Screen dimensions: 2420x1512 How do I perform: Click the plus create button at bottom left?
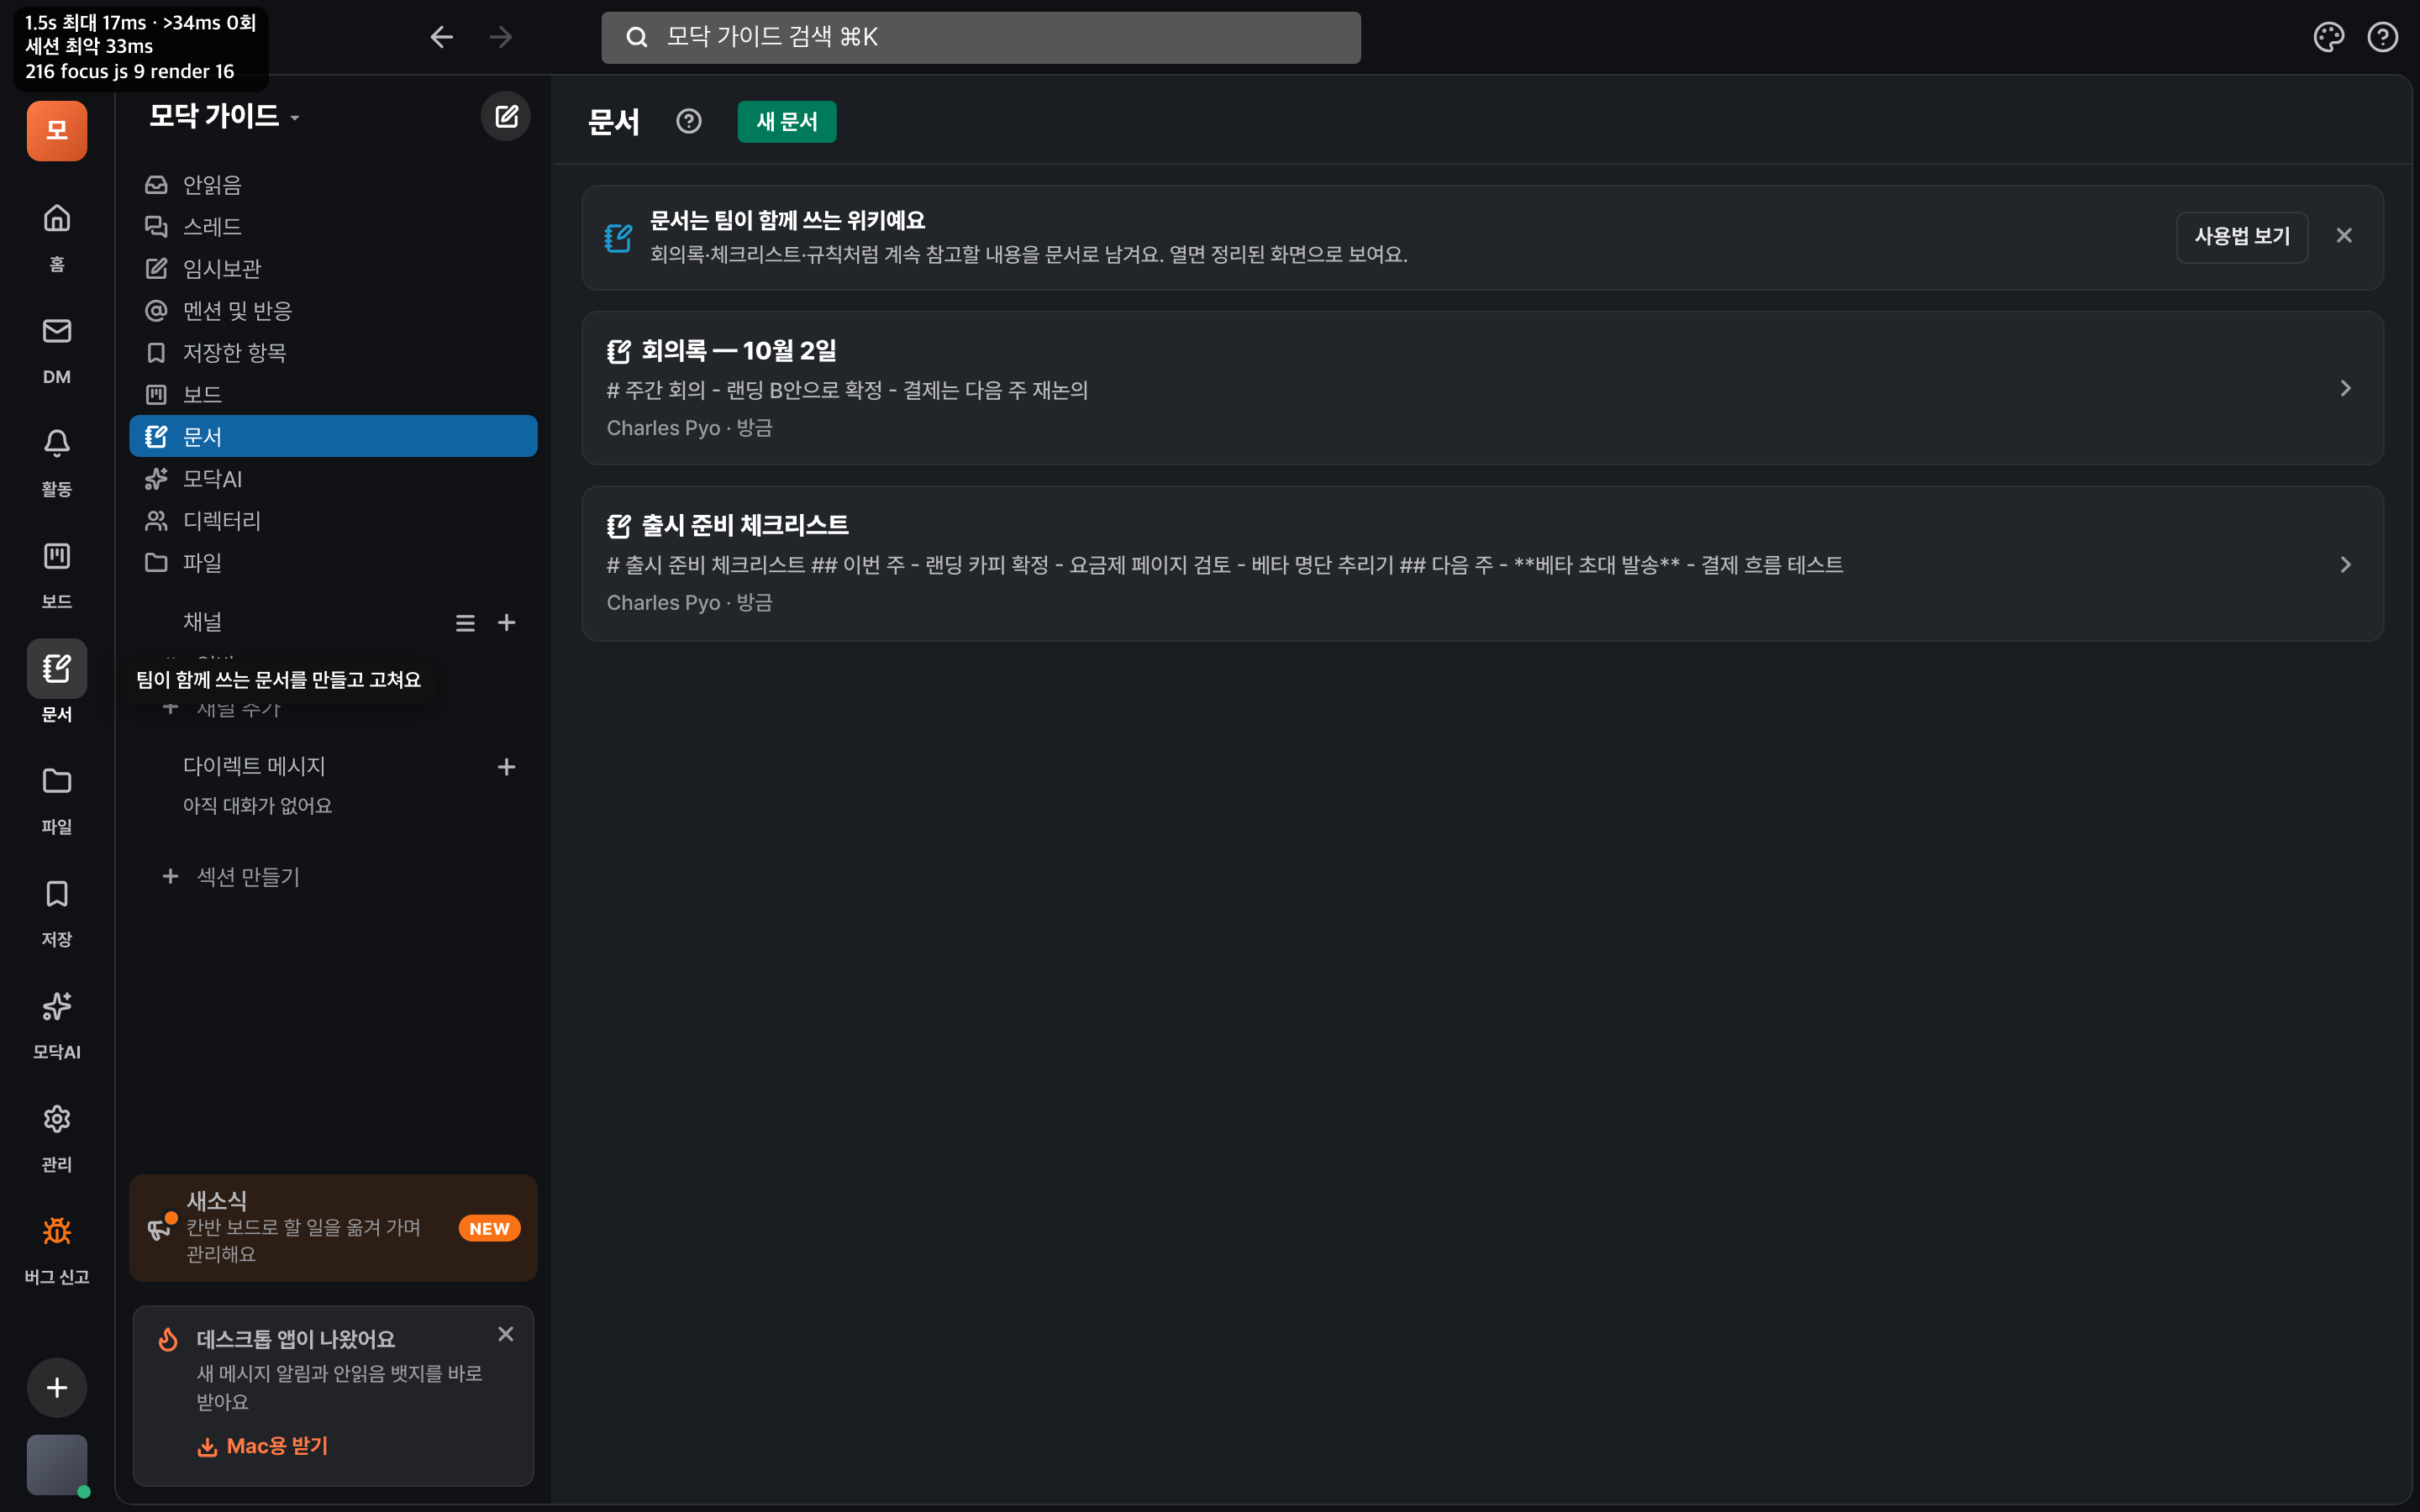57,1387
